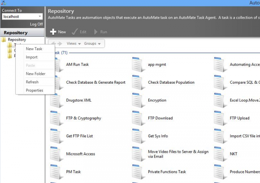Viewport: 260px width, 183px height.
Task: Select the Repository root tree node
Action: [17, 39]
